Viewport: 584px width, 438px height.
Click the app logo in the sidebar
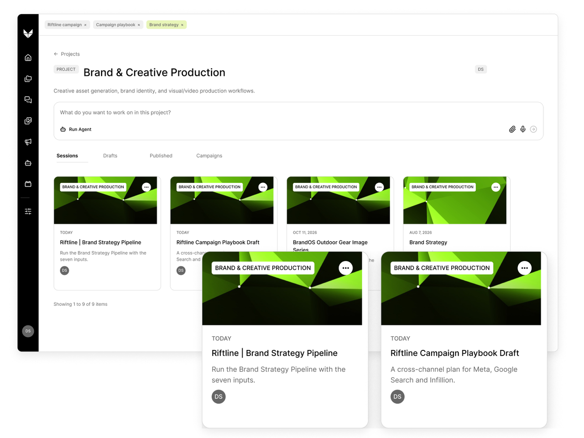click(28, 33)
